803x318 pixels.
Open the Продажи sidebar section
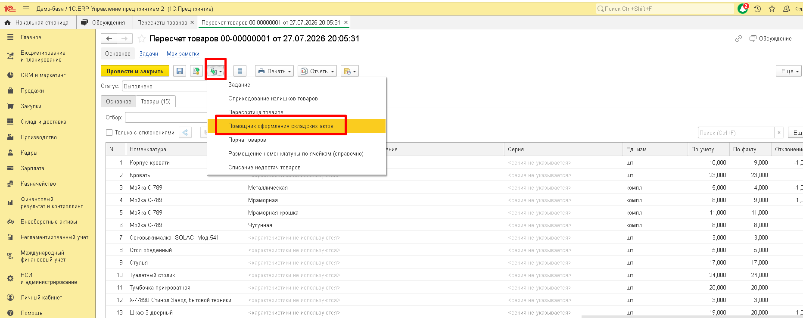[x=32, y=91]
